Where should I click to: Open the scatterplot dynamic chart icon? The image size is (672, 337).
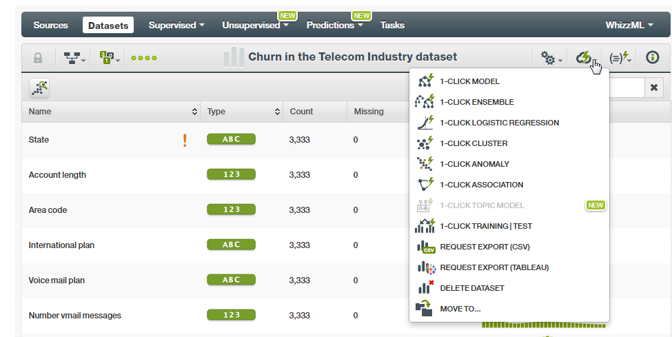click(x=39, y=88)
